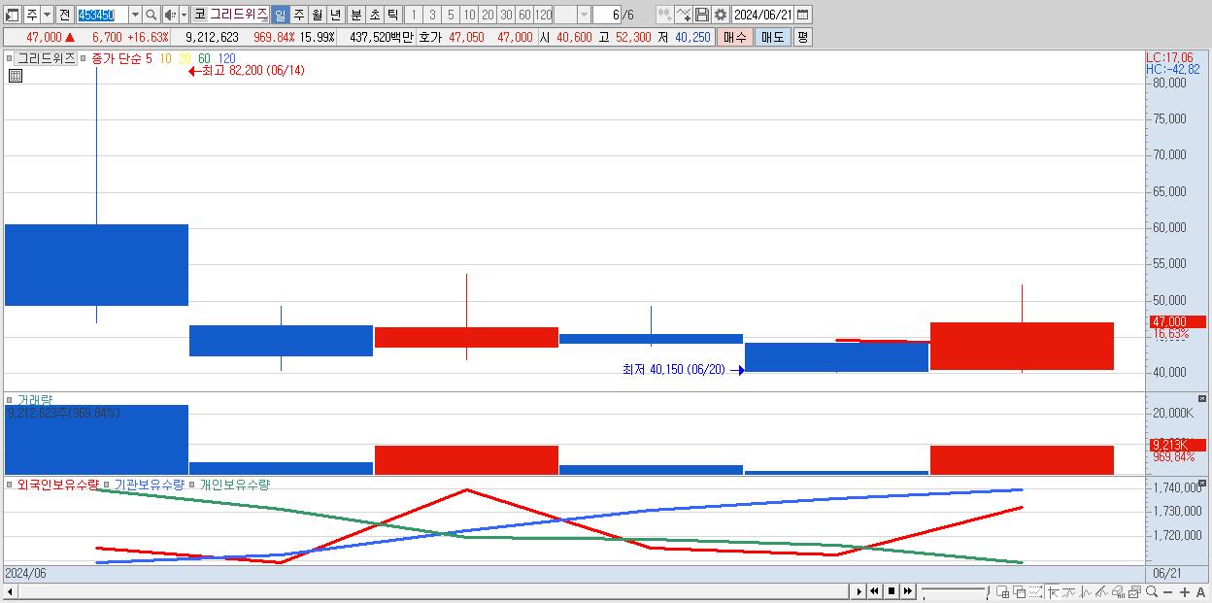Select the 틱 tick chart period

(x=392, y=15)
